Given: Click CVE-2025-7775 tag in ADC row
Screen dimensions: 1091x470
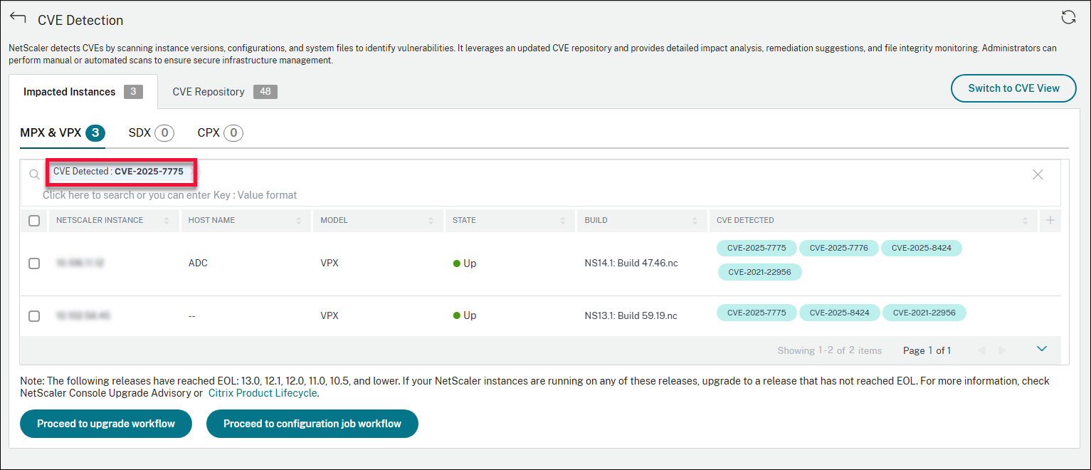Looking at the screenshot, I should (757, 248).
